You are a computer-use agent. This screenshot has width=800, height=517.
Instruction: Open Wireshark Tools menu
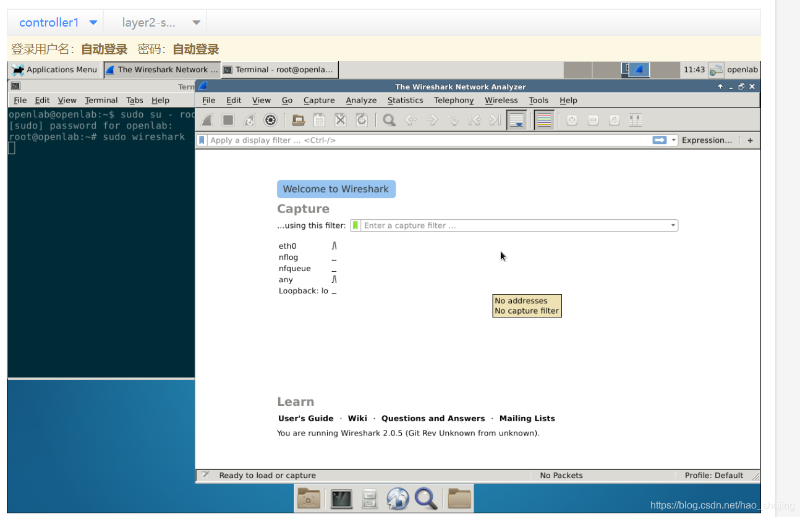coord(538,100)
